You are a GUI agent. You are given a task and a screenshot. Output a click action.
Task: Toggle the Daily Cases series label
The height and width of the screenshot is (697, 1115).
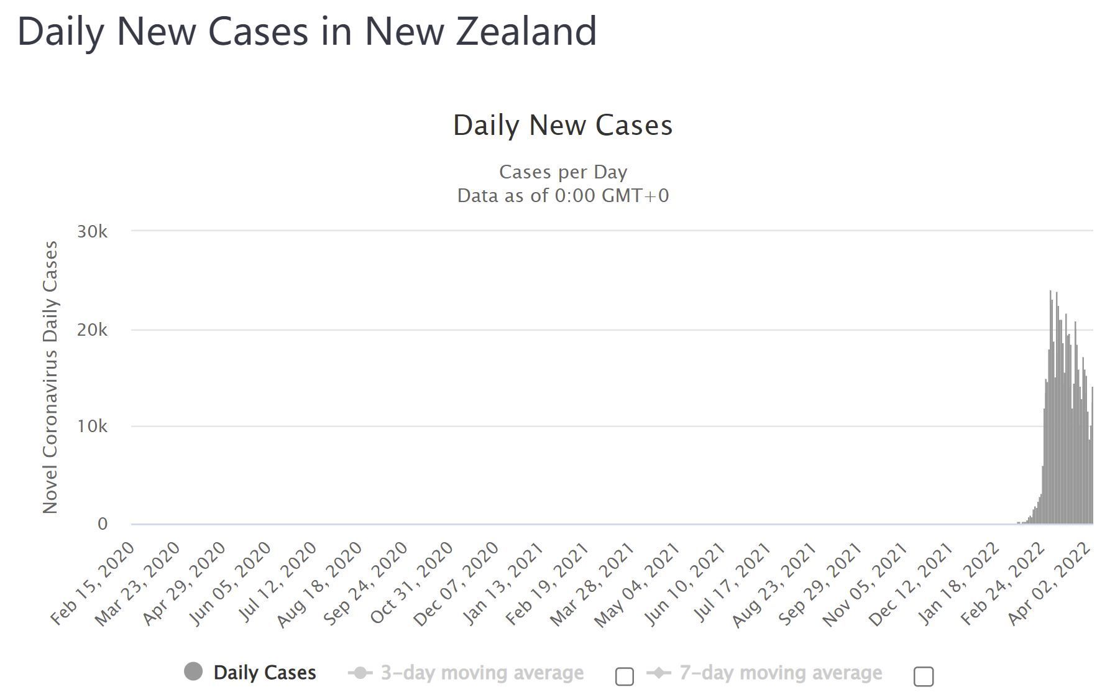tap(264, 673)
